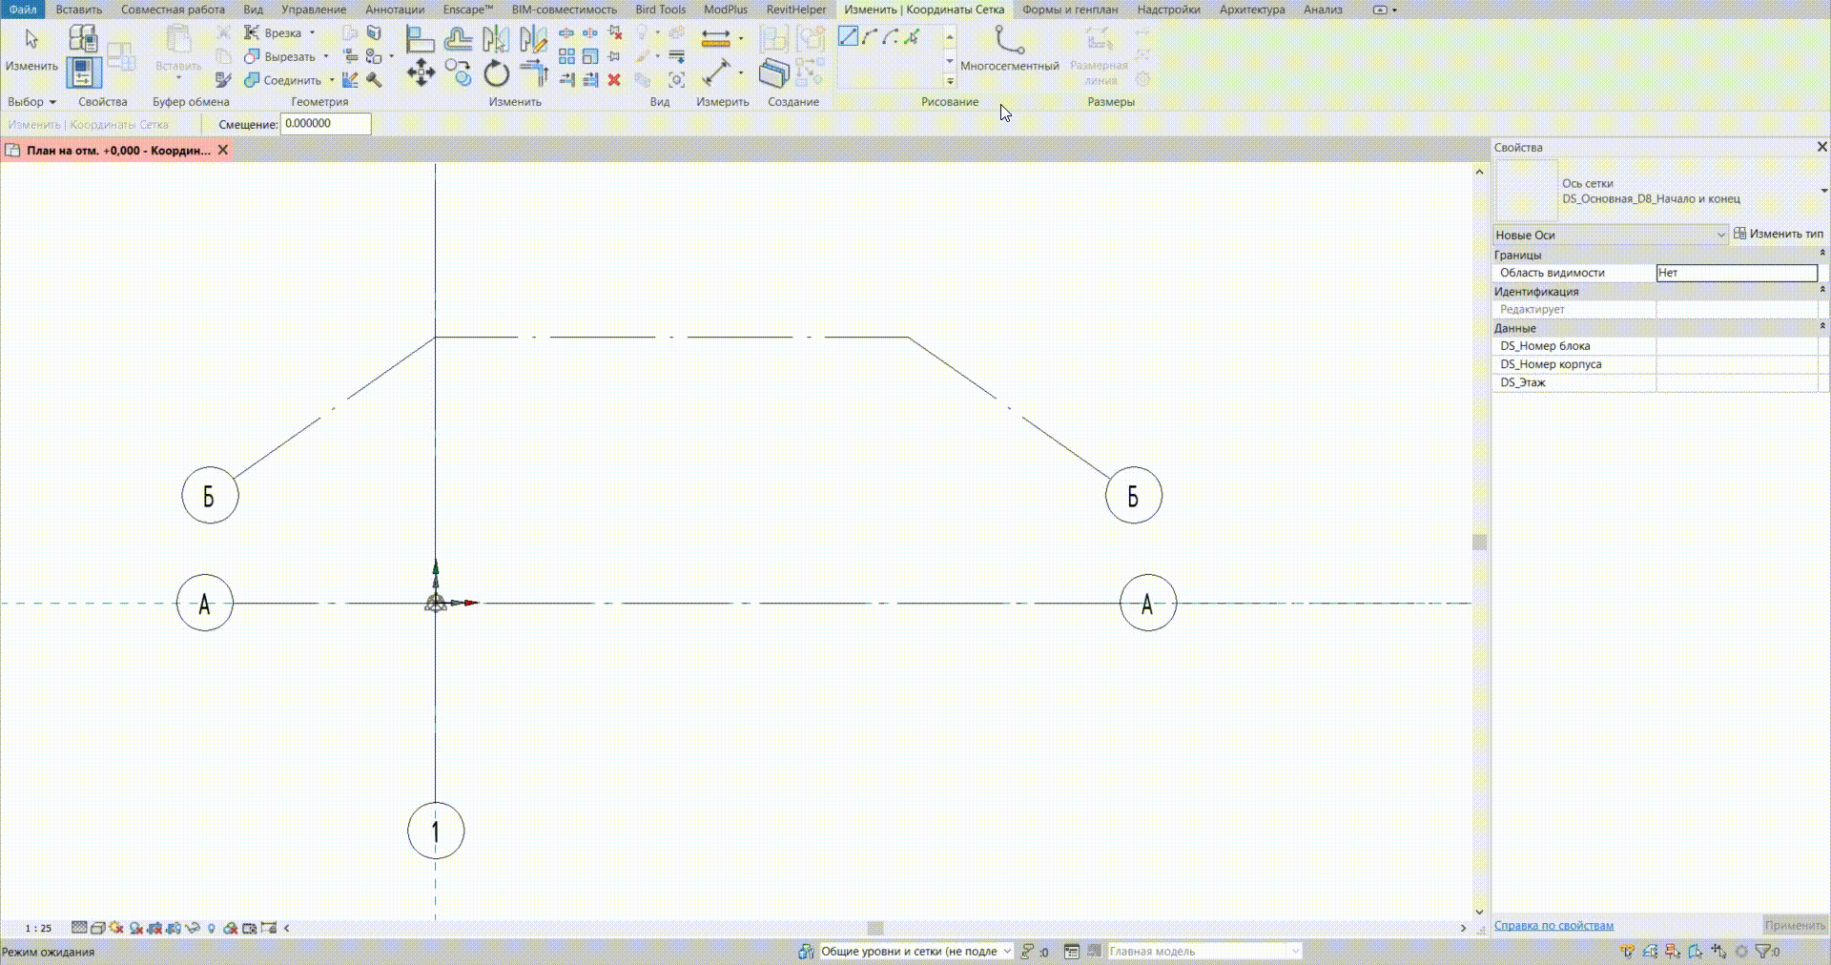This screenshot has width=1831, height=965.
Task: Click the Смещение offset input field
Action: point(325,124)
